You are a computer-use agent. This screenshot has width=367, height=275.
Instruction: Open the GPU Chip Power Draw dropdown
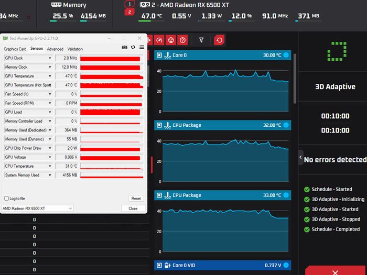pyautogui.click(x=50, y=148)
